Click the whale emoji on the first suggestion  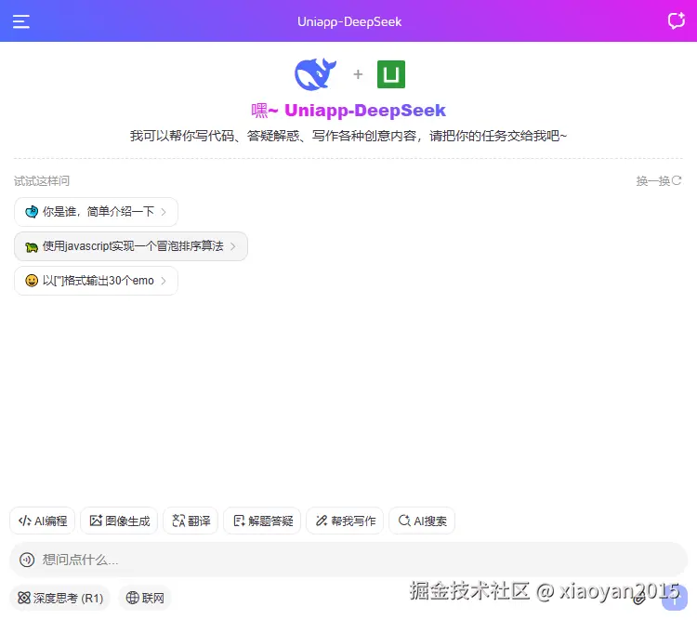[32, 212]
